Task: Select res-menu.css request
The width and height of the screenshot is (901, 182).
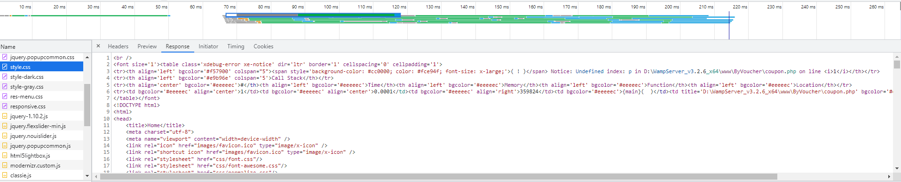Action: (x=41, y=97)
